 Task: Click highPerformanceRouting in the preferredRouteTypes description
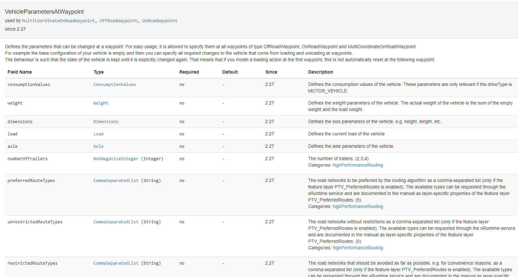pyautogui.click(x=357, y=207)
